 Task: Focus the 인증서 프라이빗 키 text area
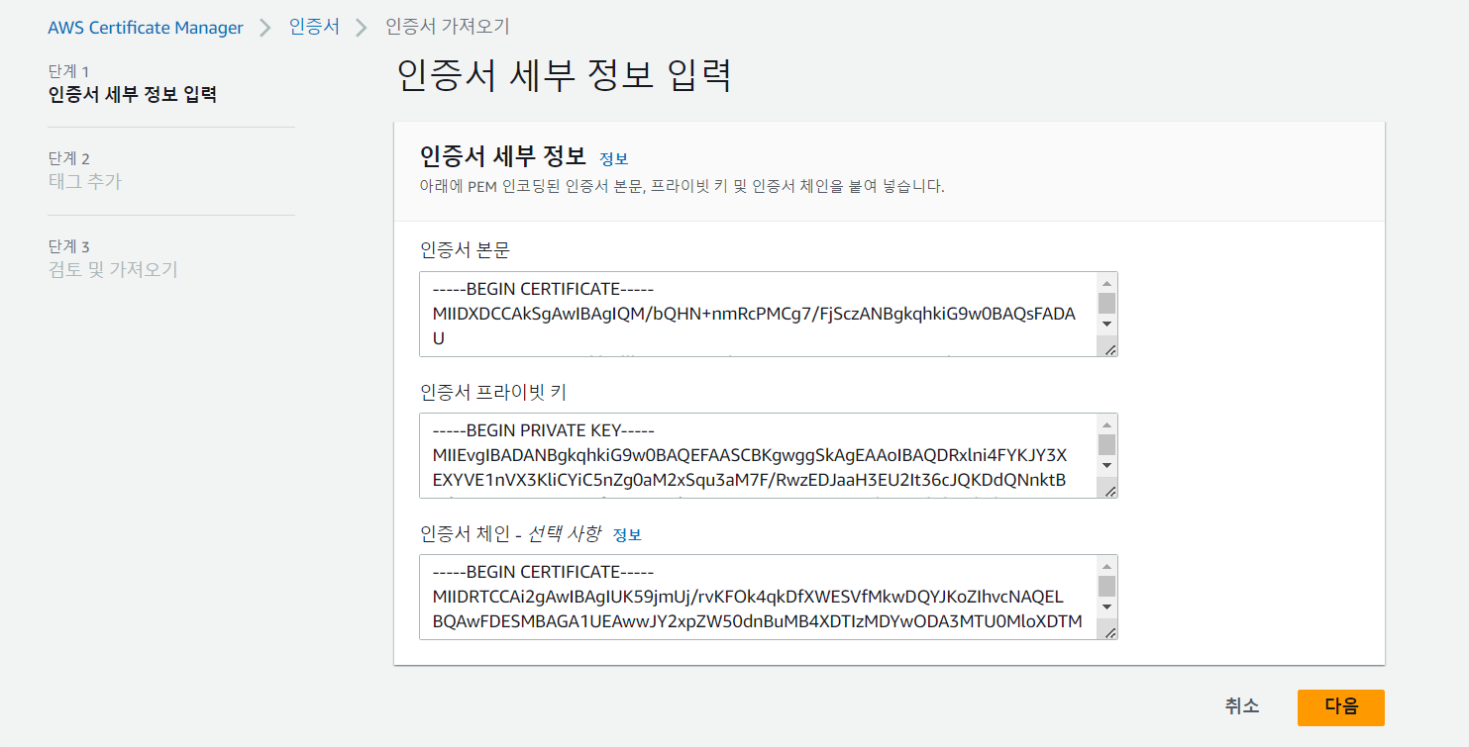point(768,455)
